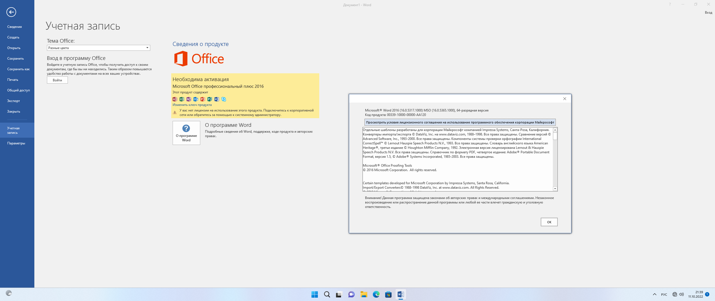Click the Outlook icon in product contents

[x=196, y=99]
